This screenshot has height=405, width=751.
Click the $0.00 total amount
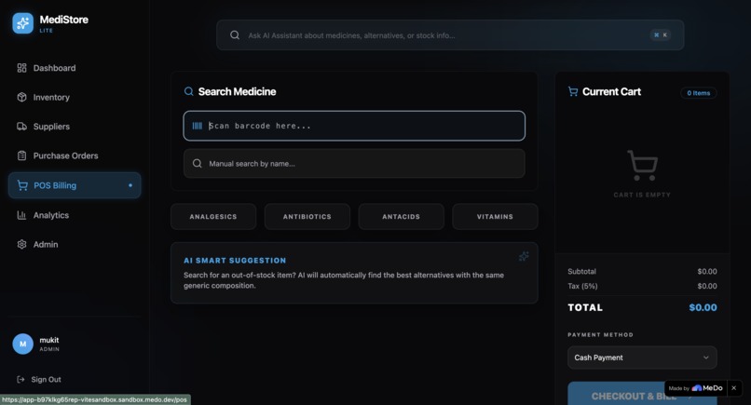pos(703,307)
